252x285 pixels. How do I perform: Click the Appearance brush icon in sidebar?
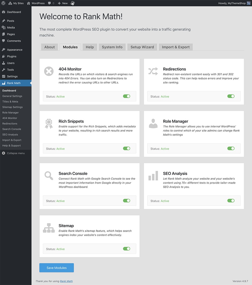click(x=4, y=50)
